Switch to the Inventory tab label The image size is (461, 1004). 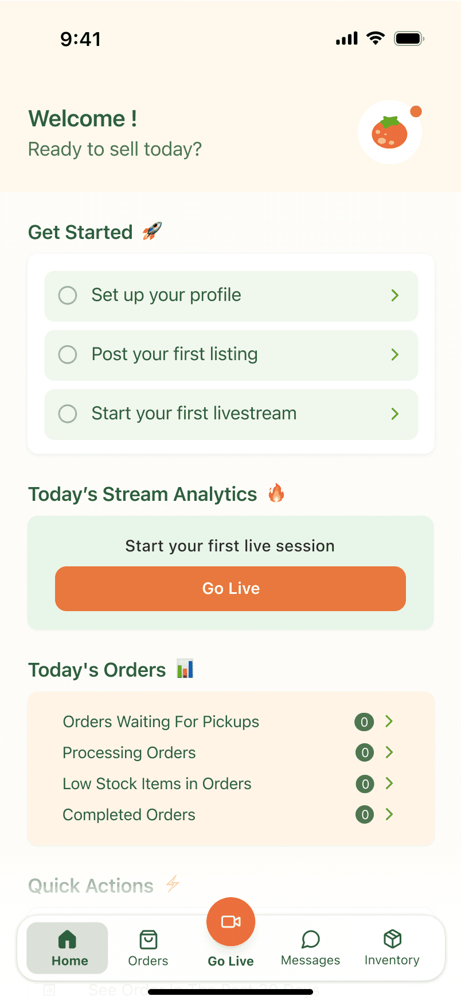[x=392, y=960]
